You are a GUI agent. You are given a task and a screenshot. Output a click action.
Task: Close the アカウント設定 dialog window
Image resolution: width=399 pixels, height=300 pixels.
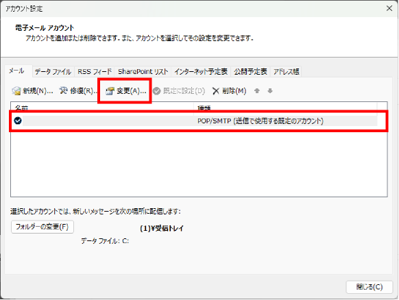point(389,8)
